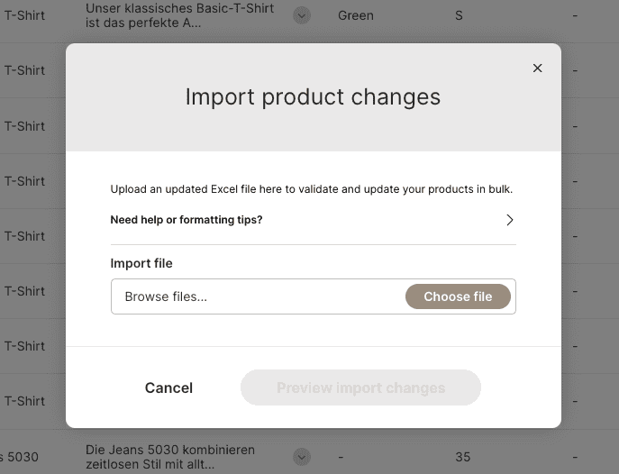
Task: Click the 5030 product name cell
Action: click(20, 457)
